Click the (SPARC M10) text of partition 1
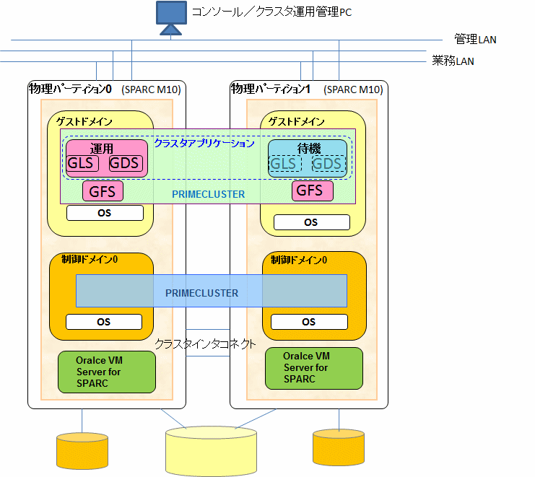The height and width of the screenshot is (477, 535). coord(354,89)
